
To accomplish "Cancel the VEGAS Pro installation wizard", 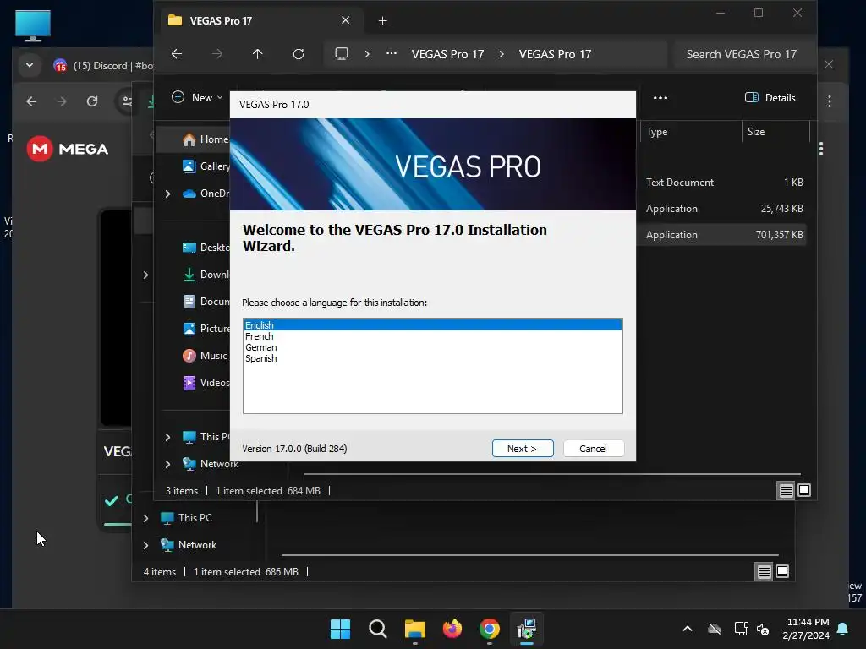I will click(x=593, y=449).
